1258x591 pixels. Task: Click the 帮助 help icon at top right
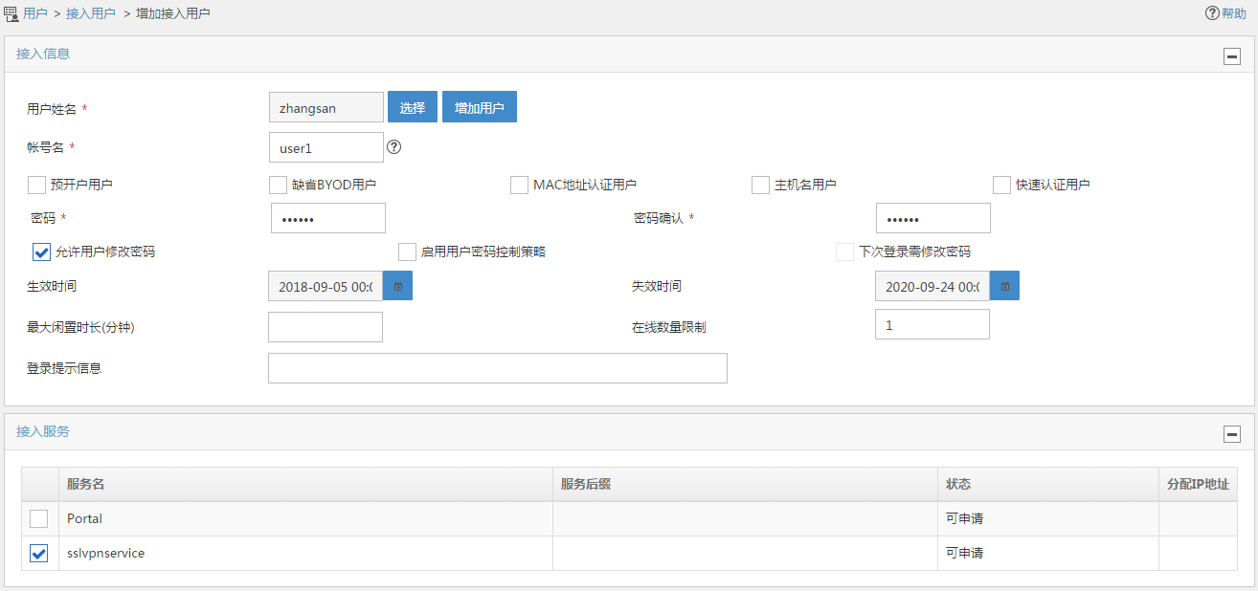(1212, 13)
